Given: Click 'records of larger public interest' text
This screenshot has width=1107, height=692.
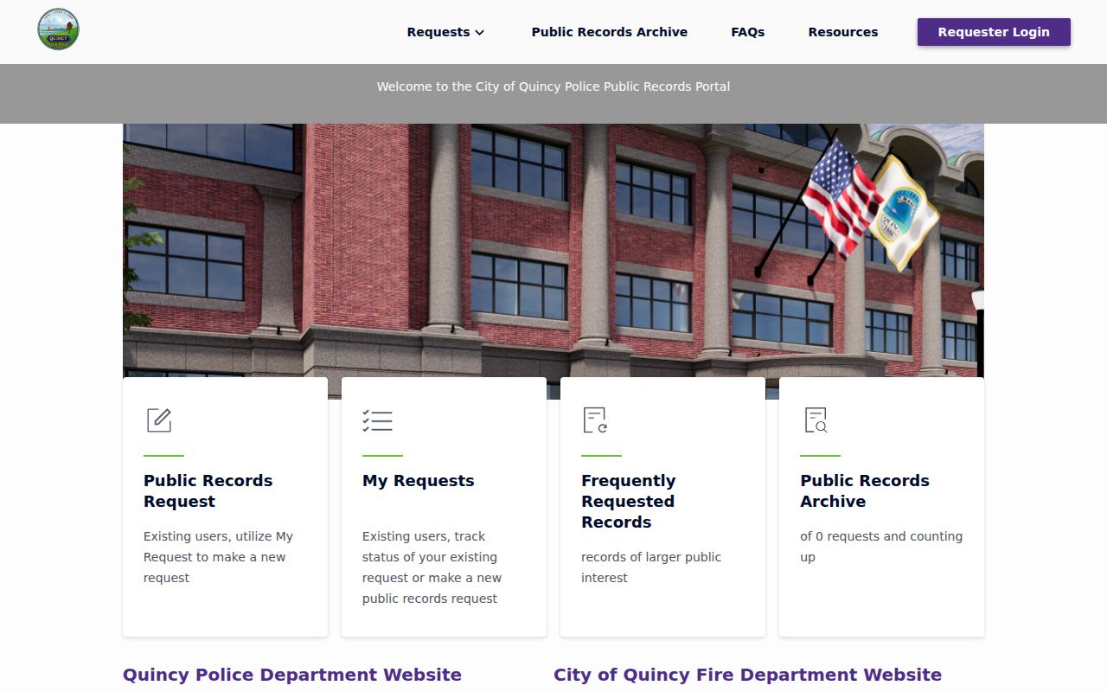Looking at the screenshot, I should point(651,567).
